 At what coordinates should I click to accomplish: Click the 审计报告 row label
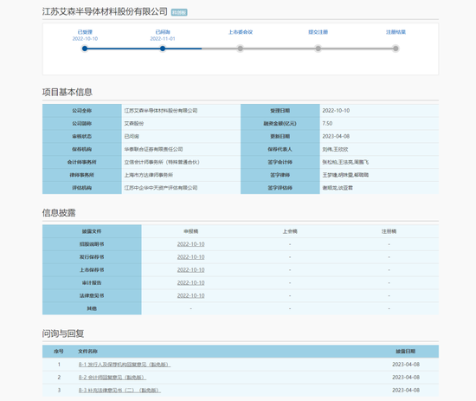tap(92, 283)
